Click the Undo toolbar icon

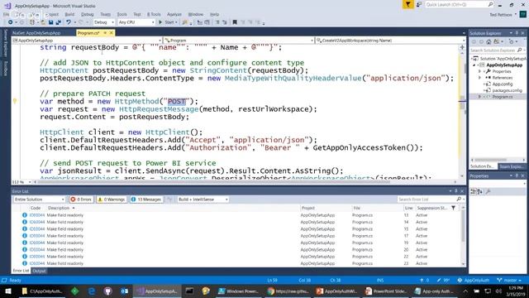[69, 22]
